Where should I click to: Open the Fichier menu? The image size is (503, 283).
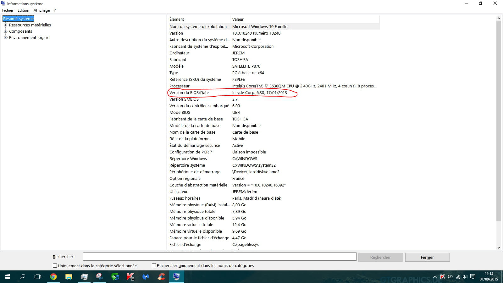tap(8, 10)
